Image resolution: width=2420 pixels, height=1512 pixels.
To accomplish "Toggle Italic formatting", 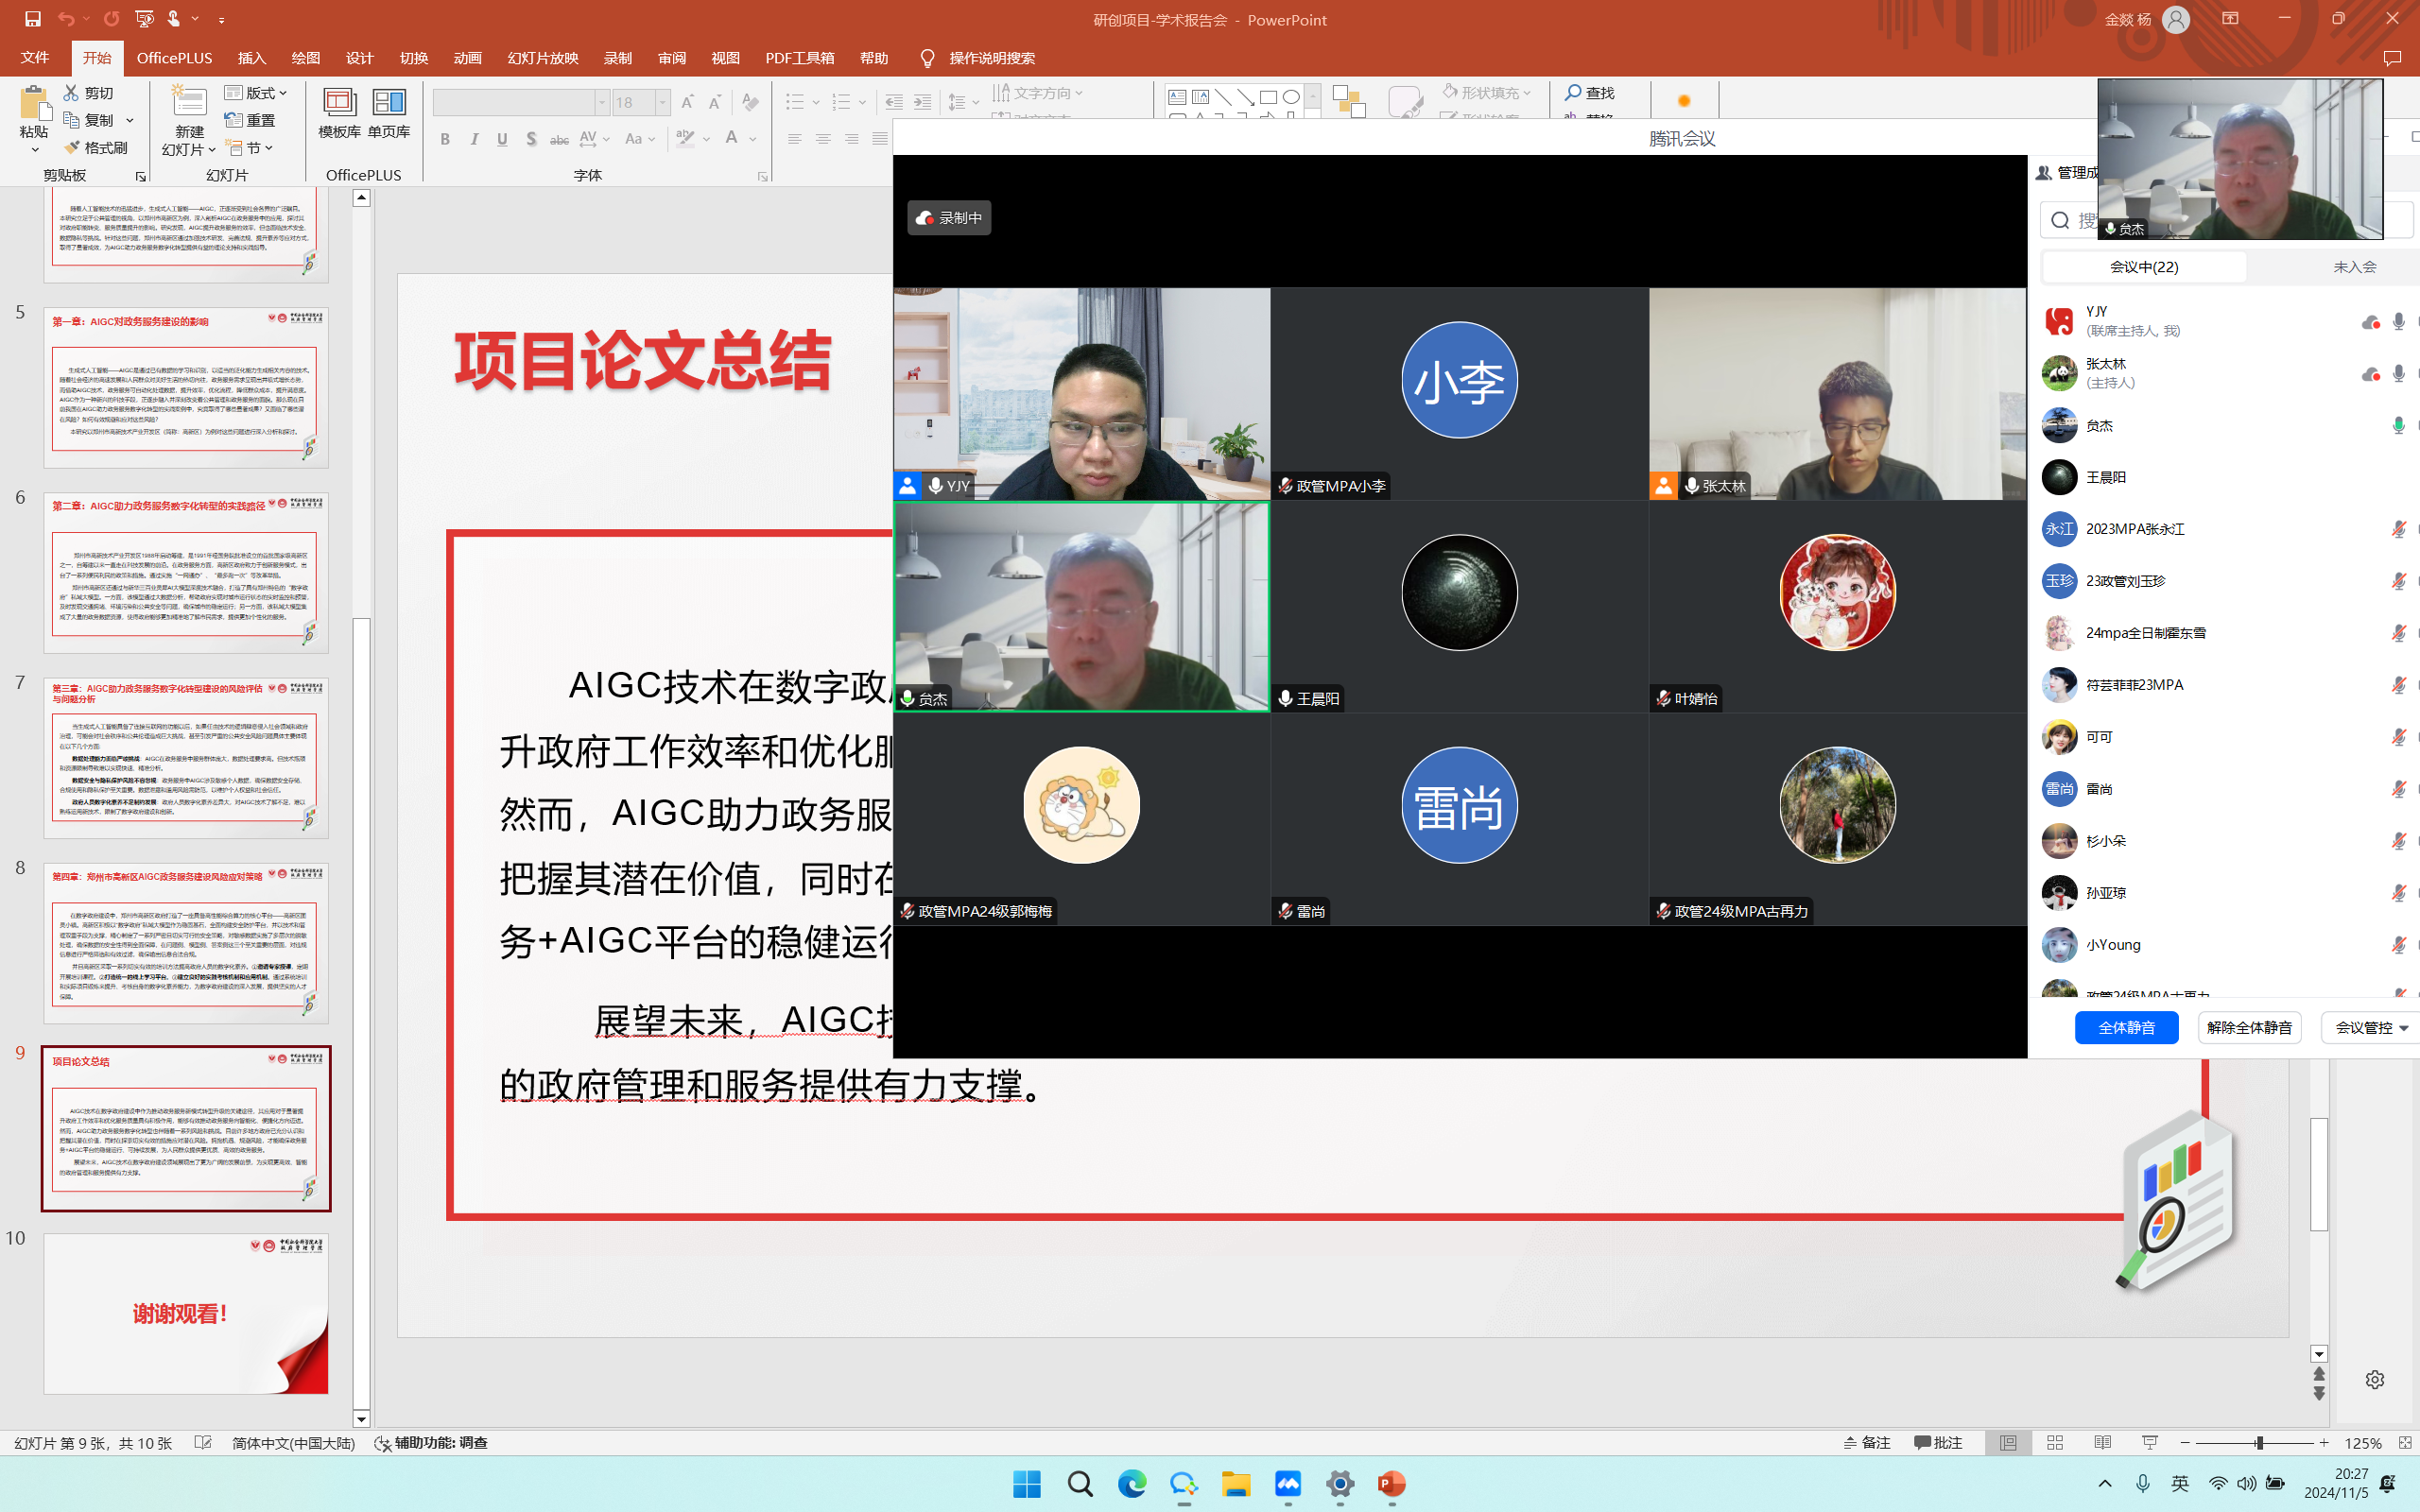I will pos(474,139).
